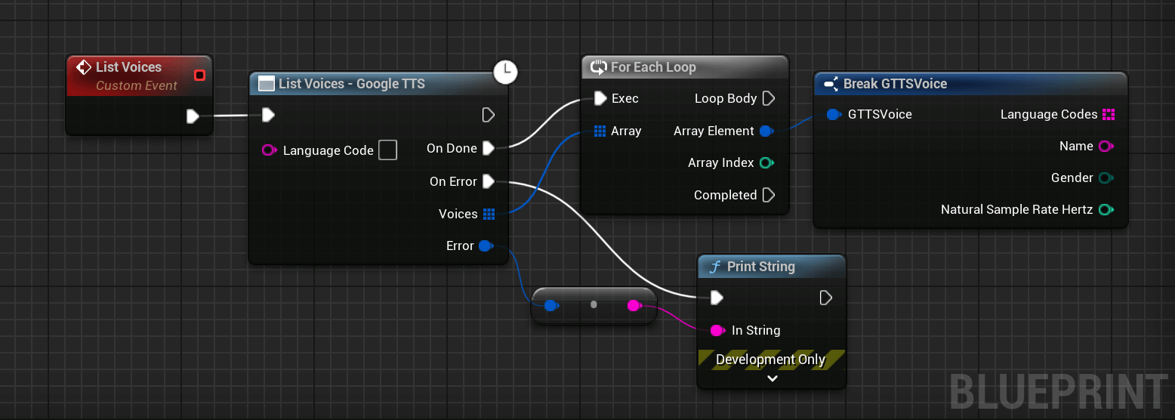The image size is (1175, 420).
Task: Click the On Error label
Action: [453, 181]
